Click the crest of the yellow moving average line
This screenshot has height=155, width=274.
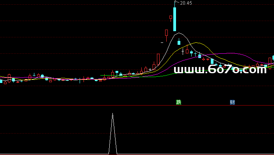196,42
